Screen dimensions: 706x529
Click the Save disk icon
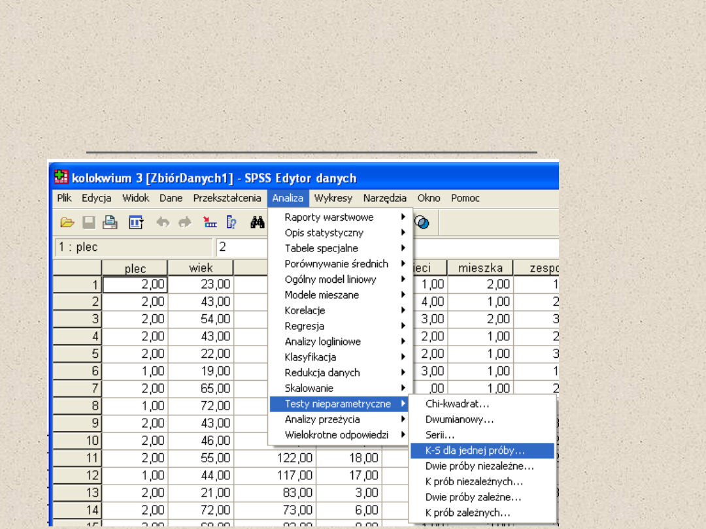(89, 223)
